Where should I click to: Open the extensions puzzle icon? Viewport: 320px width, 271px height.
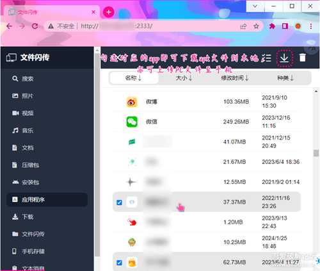[x=272, y=26]
